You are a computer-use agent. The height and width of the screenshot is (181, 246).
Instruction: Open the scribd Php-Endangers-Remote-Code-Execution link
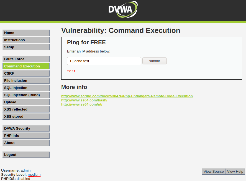tap(127, 96)
